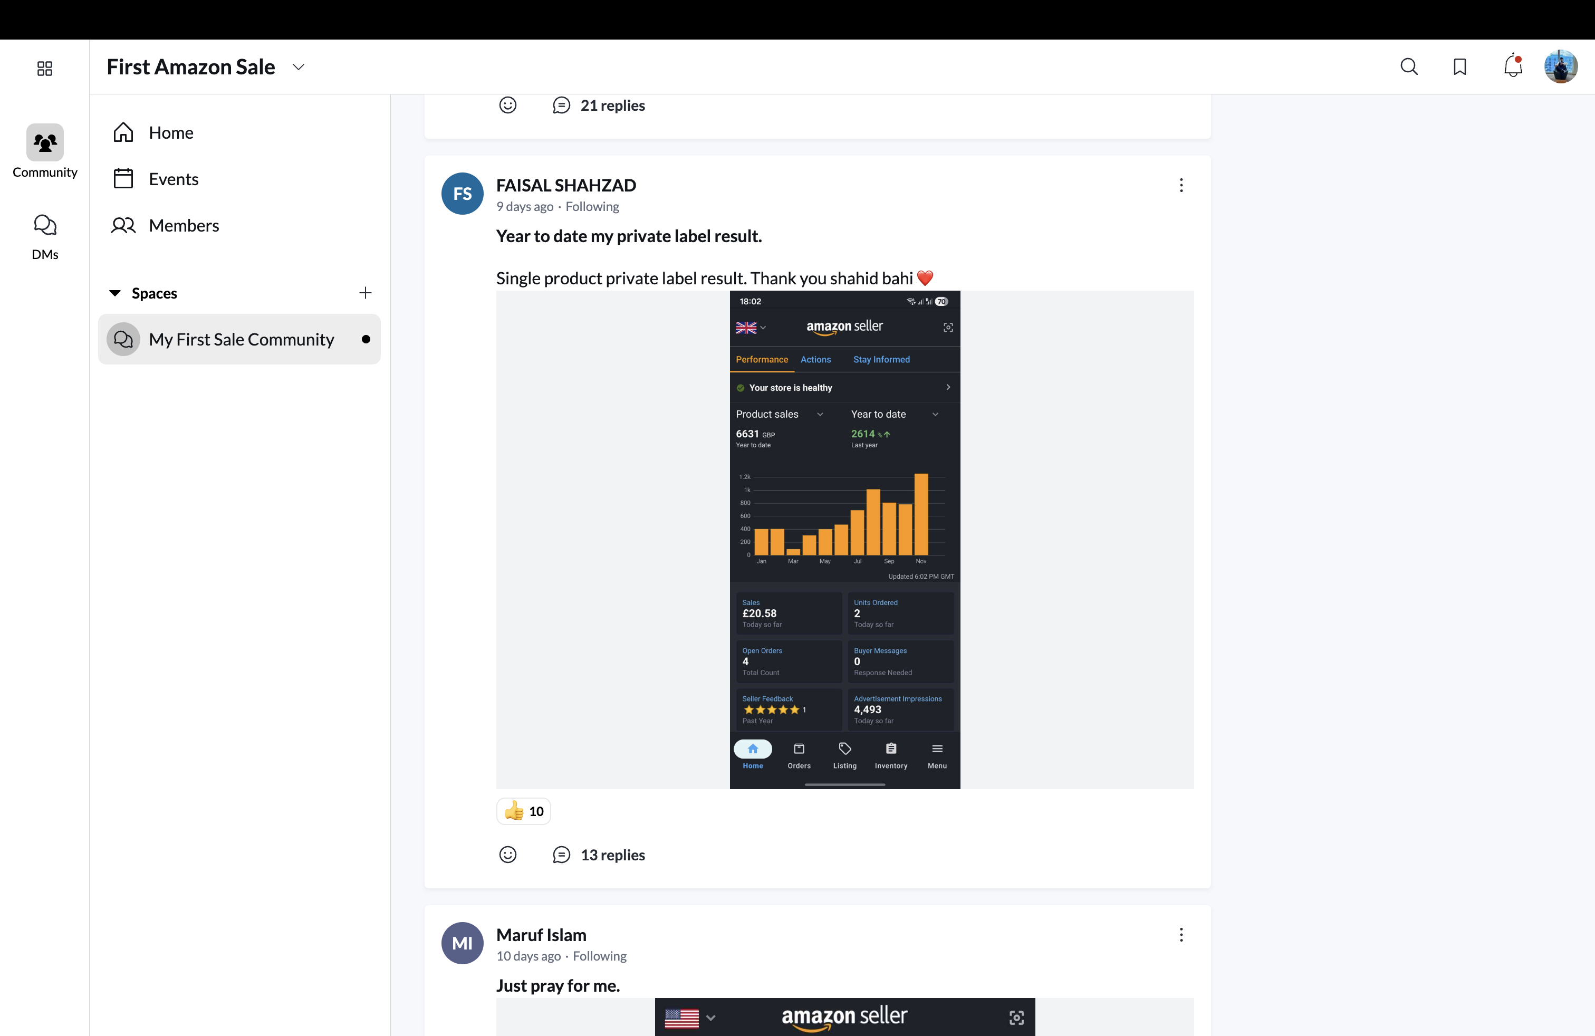Click the FS avatar

click(463, 194)
